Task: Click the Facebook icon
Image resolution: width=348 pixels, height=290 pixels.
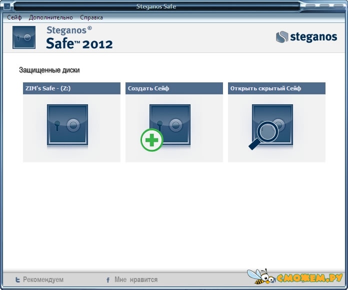Action: pyautogui.click(x=108, y=280)
